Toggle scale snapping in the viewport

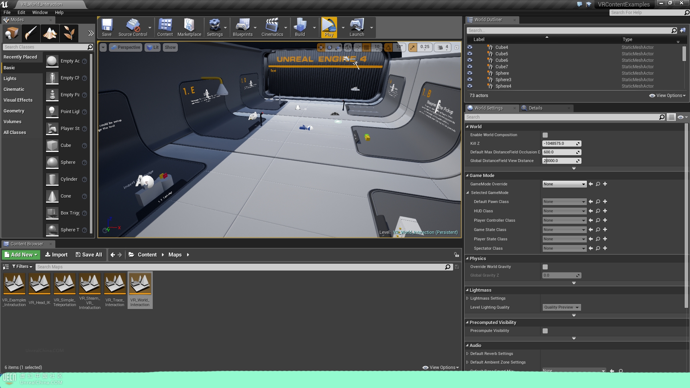(413, 47)
